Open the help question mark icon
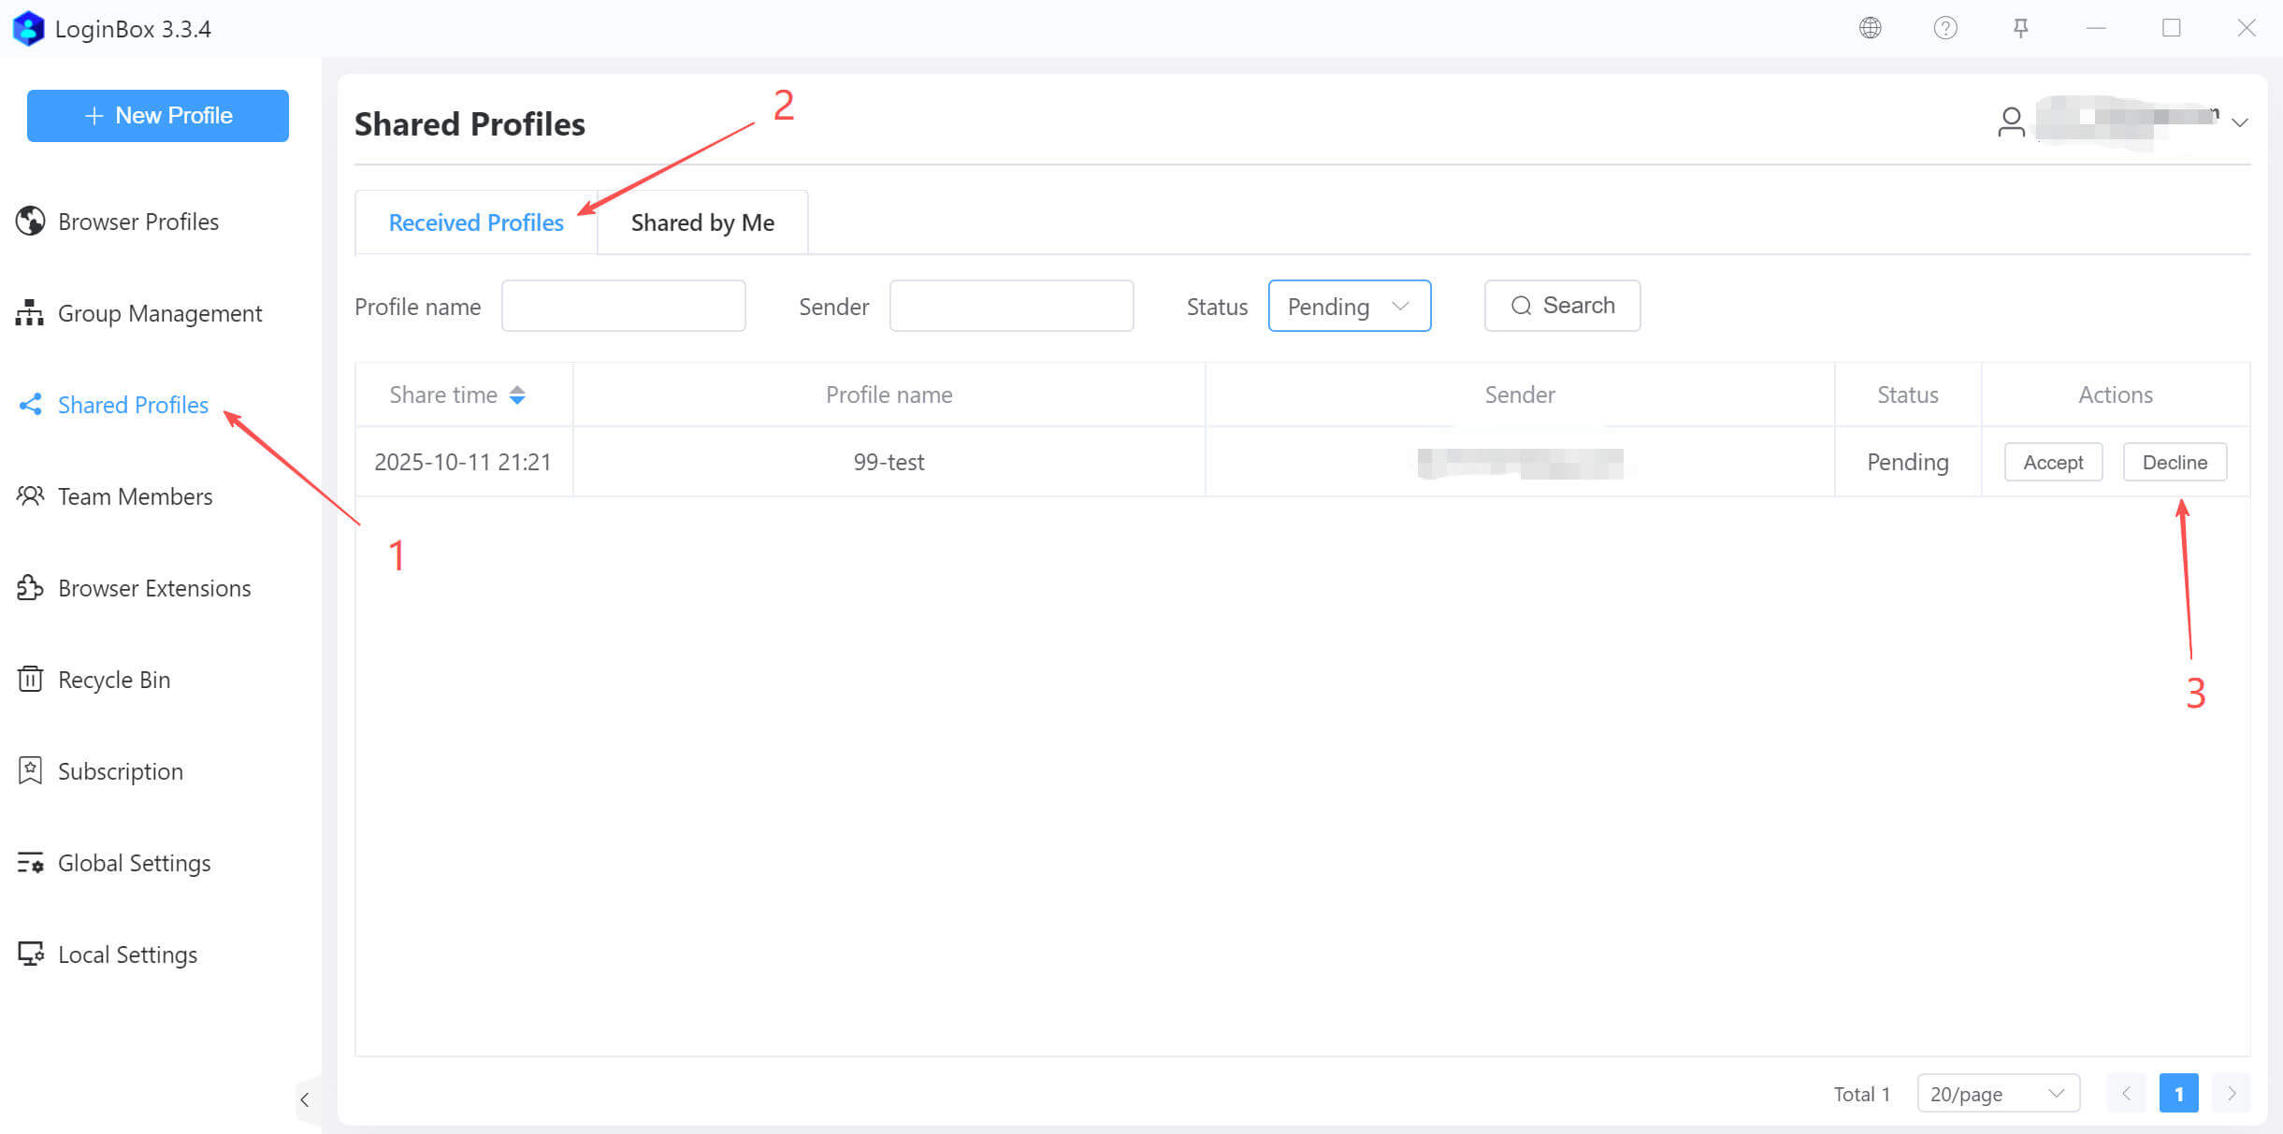Image resolution: width=2283 pixels, height=1134 pixels. [x=1945, y=28]
